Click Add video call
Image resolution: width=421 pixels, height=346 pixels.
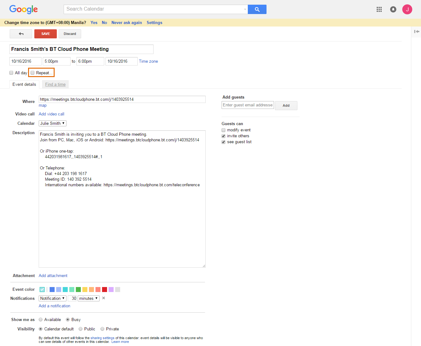click(x=51, y=114)
